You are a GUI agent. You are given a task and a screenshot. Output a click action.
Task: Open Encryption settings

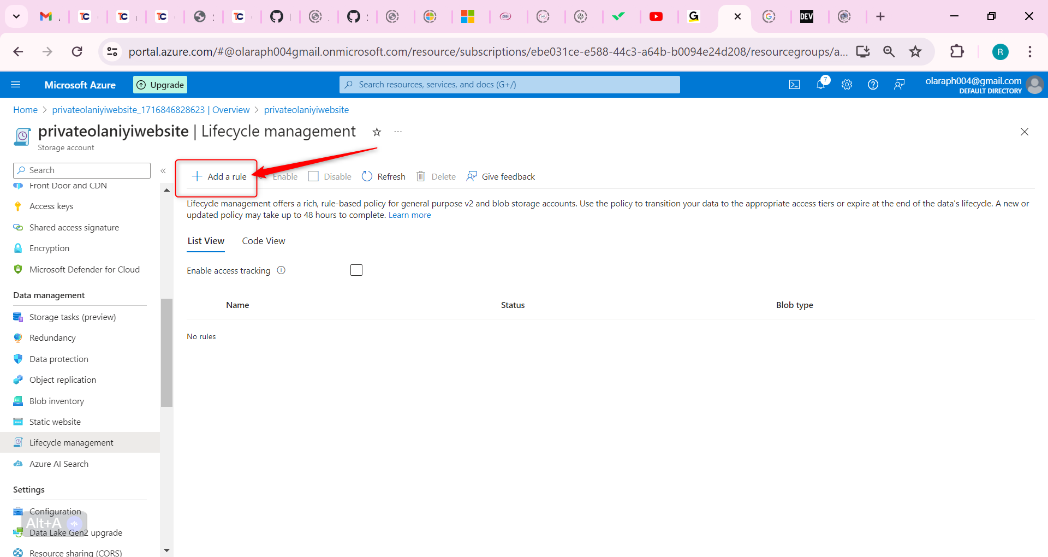pos(49,248)
